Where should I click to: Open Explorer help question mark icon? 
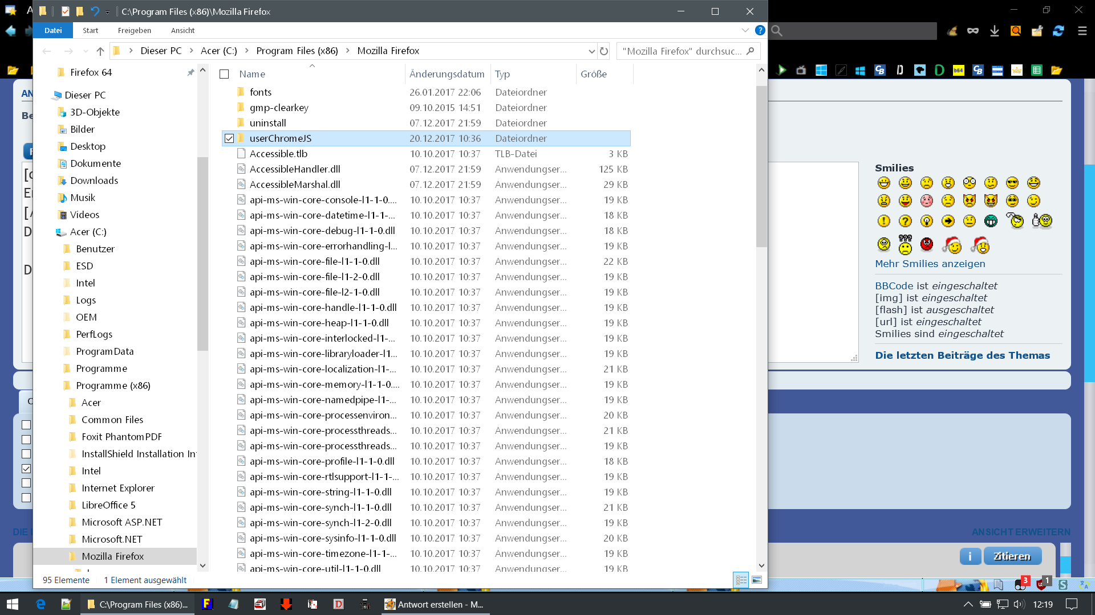[x=760, y=30]
